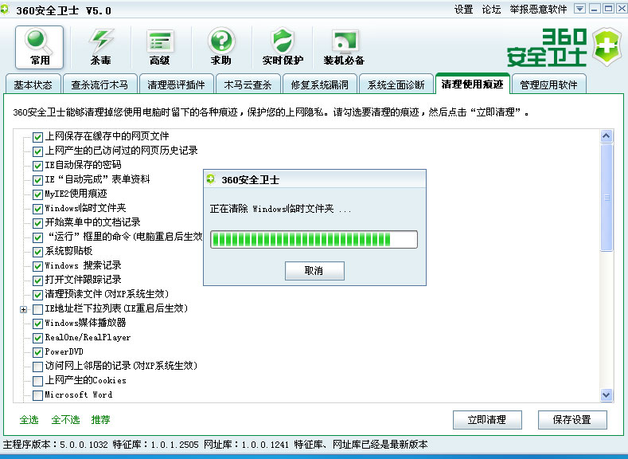Viewport: 628px width, 459px height.
Task: Expand the IE地址栏下拉列表 tree node
Action: pyautogui.click(x=24, y=309)
